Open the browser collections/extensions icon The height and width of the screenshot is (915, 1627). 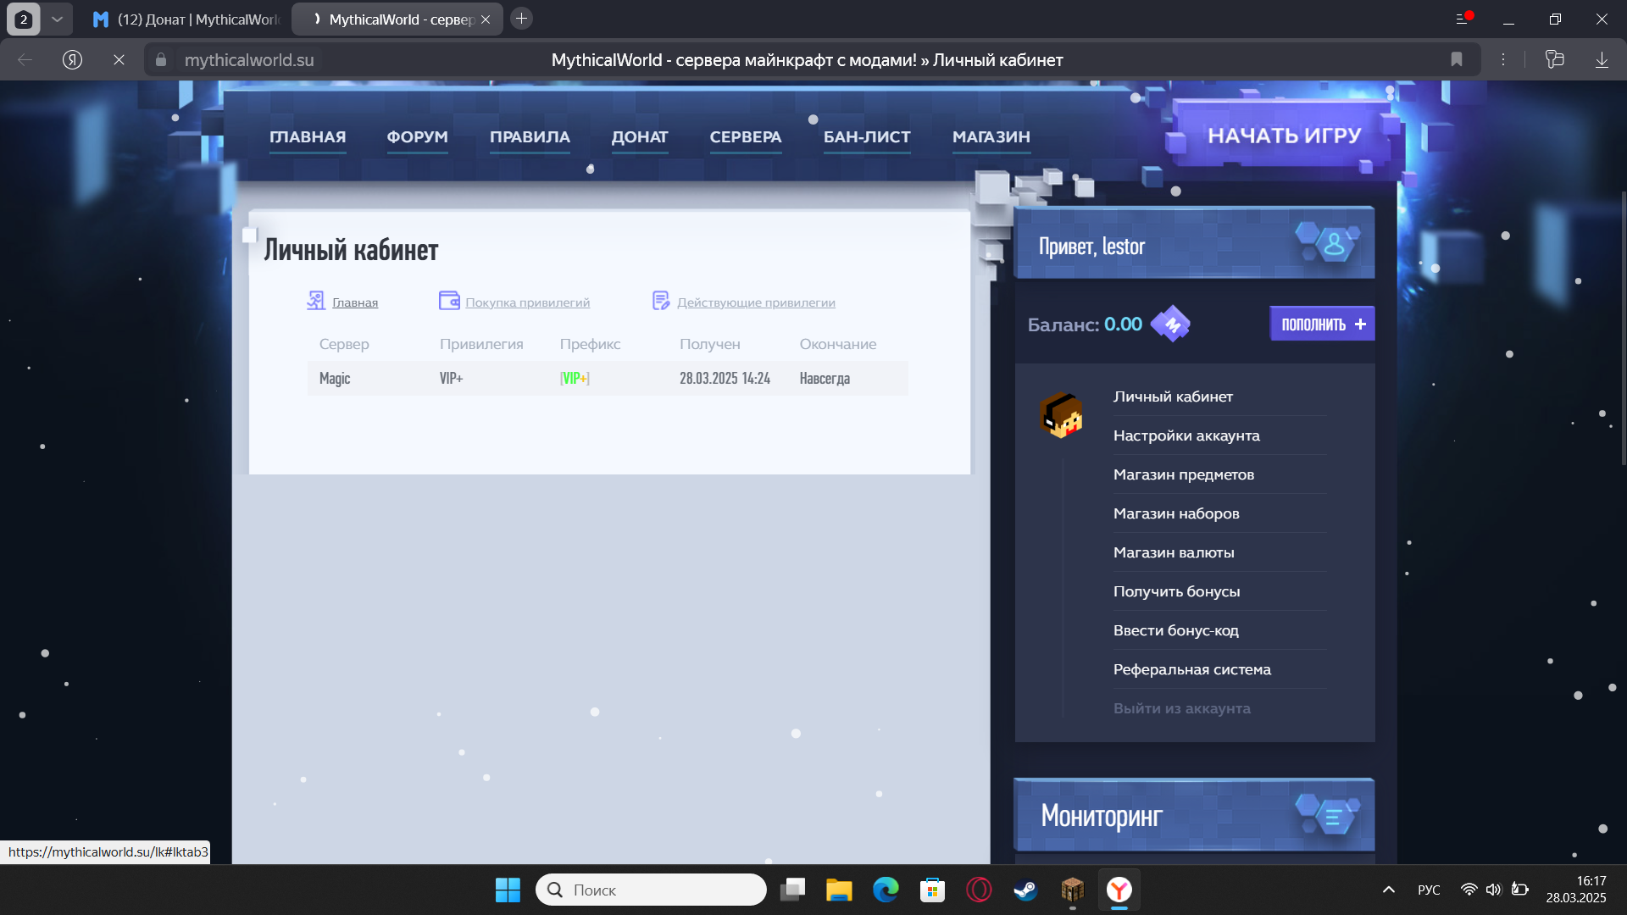(x=1554, y=59)
